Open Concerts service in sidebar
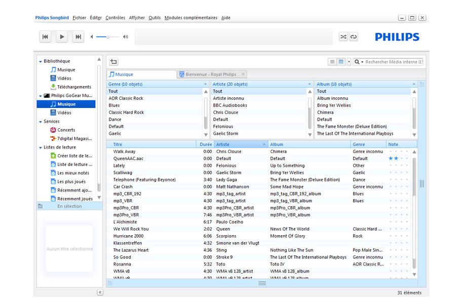This screenshot has height=304, width=456. coord(66,130)
